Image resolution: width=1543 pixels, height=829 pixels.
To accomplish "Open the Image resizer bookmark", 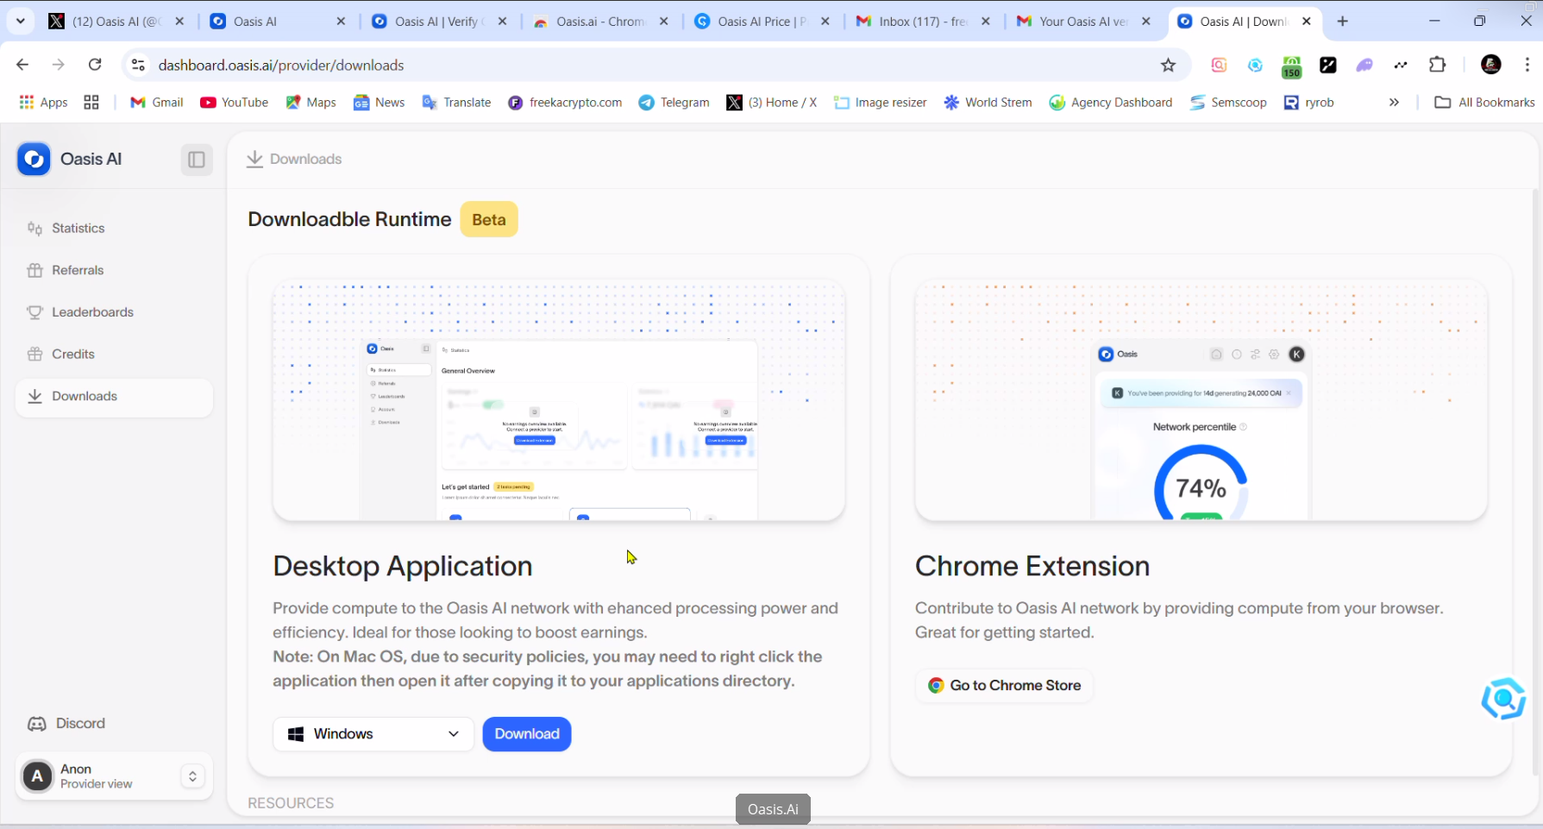I will tap(881, 103).
